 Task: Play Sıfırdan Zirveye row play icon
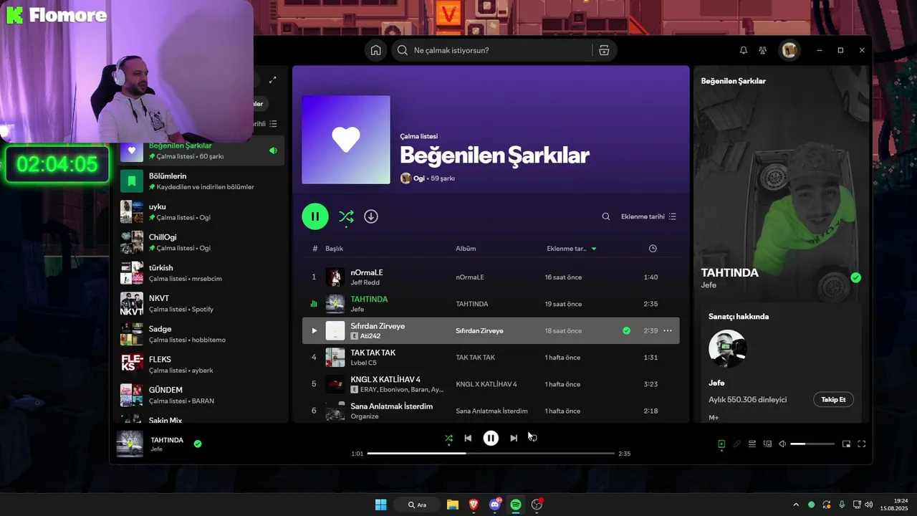(x=314, y=330)
